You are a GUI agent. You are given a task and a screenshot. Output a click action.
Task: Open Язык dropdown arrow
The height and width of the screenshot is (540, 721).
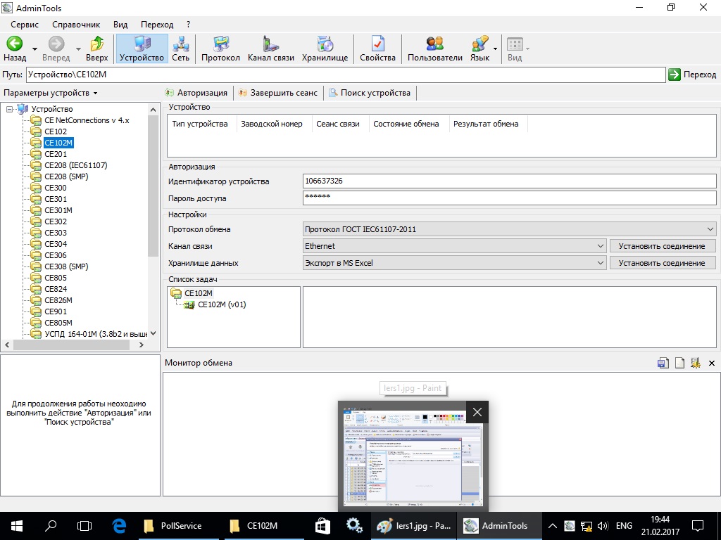(495, 49)
